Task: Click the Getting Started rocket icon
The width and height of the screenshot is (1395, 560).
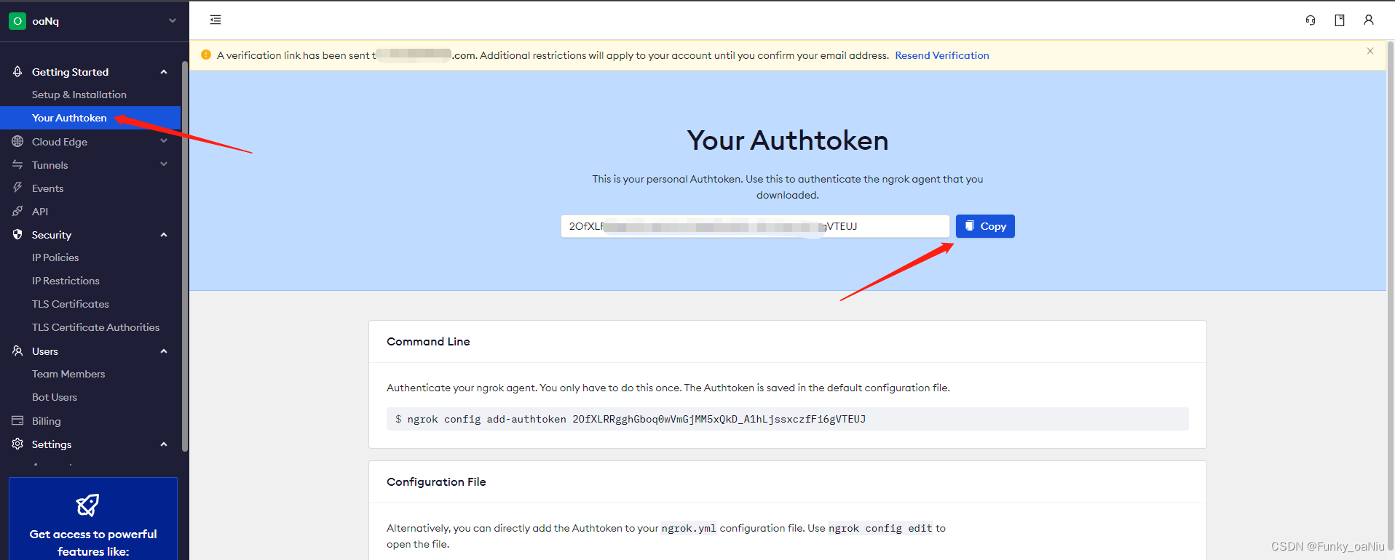Action: pos(17,71)
